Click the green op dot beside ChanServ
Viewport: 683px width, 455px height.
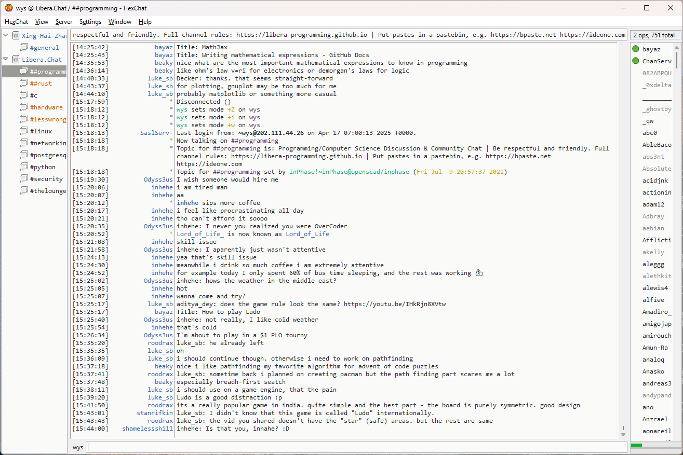pos(636,61)
